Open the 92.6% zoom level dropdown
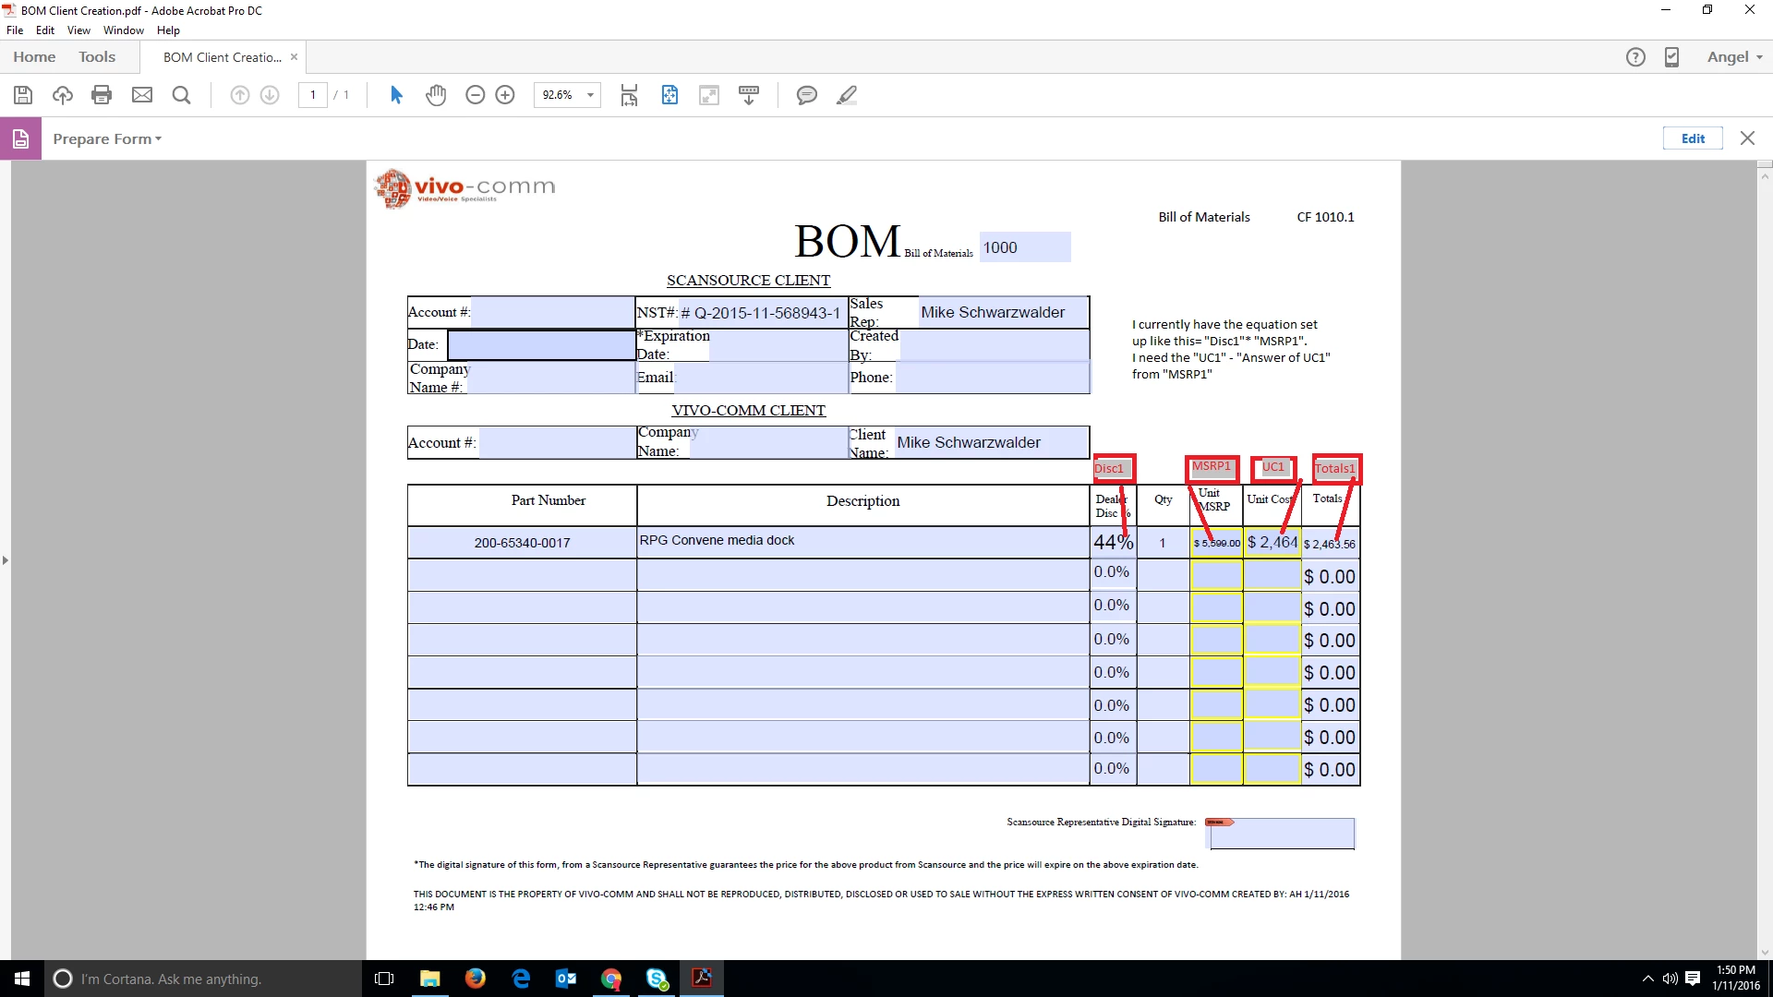The height and width of the screenshot is (997, 1773). tap(590, 95)
